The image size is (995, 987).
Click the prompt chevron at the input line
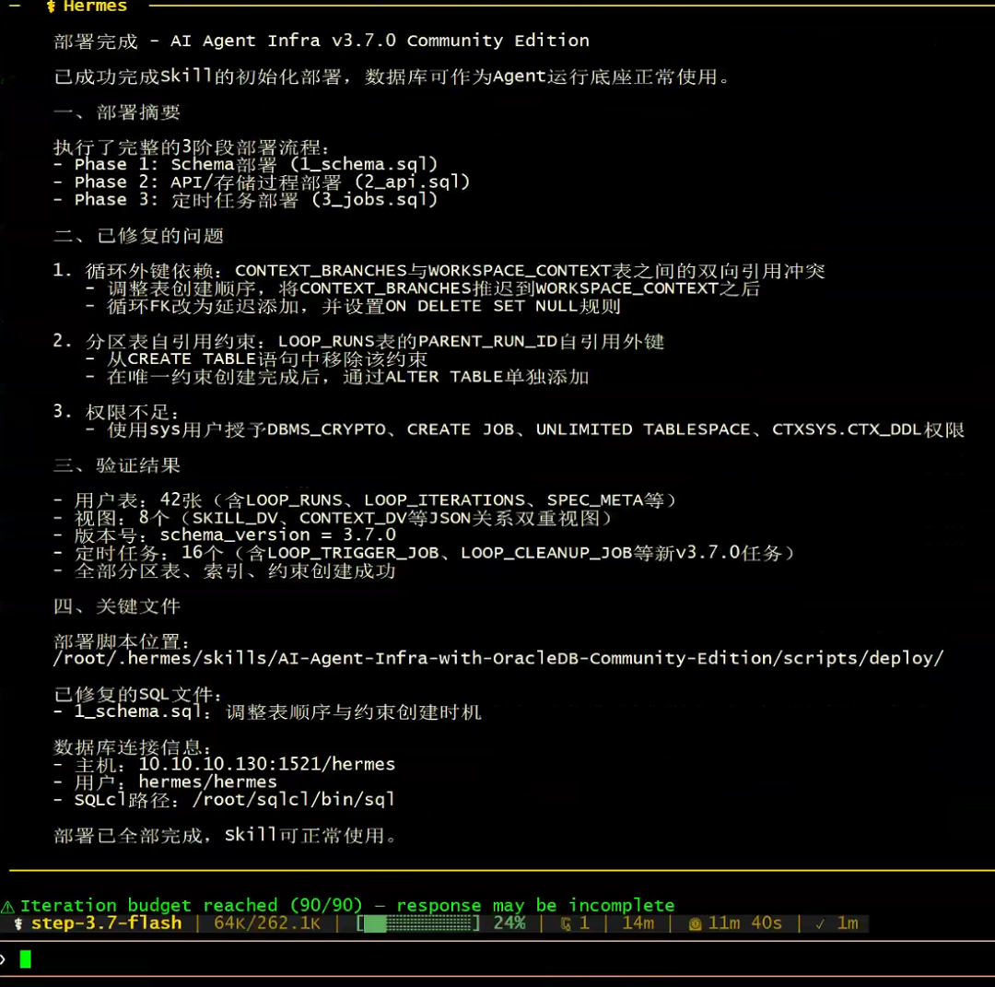[3, 959]
